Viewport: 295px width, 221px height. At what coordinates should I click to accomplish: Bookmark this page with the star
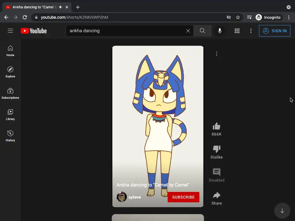[x=238, y=17]
